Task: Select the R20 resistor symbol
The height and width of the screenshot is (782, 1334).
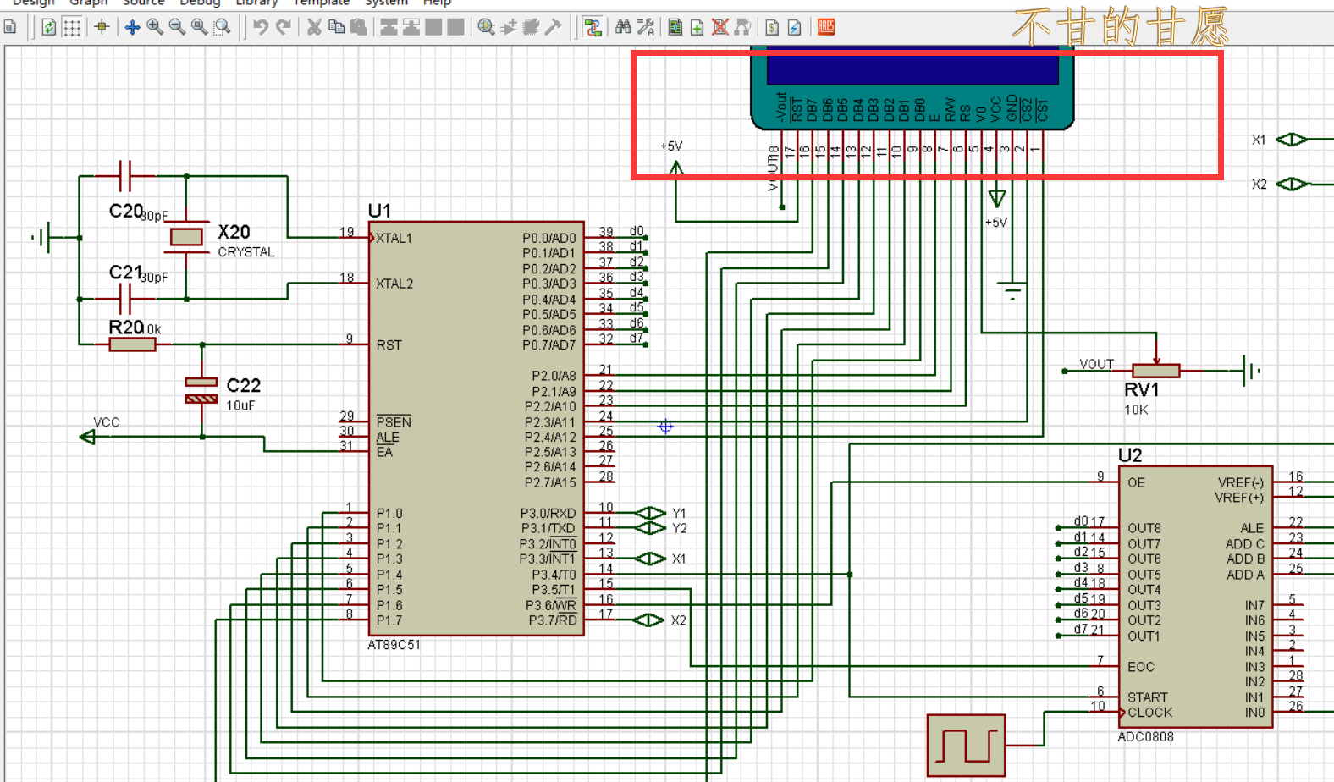Action: click(x=132, y=344)
